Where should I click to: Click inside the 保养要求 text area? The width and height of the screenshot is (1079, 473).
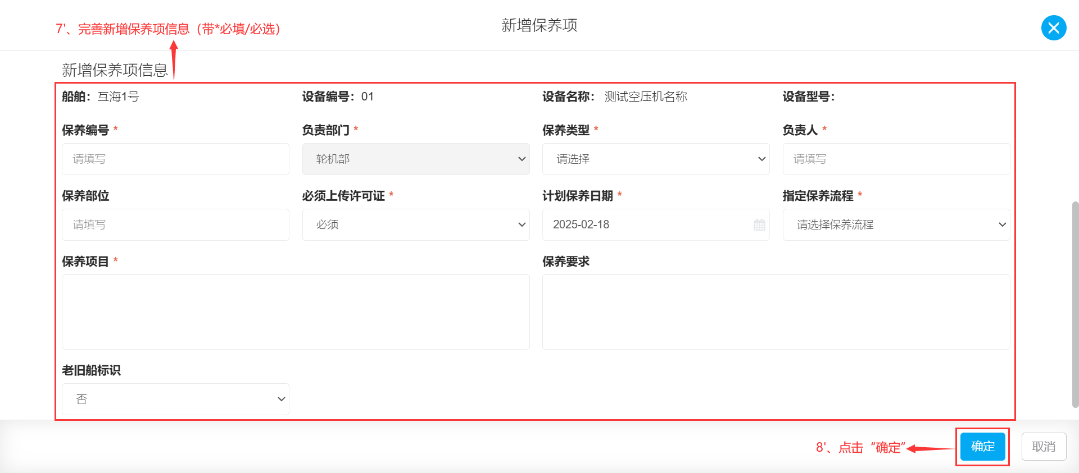click(x=776, y=312)
